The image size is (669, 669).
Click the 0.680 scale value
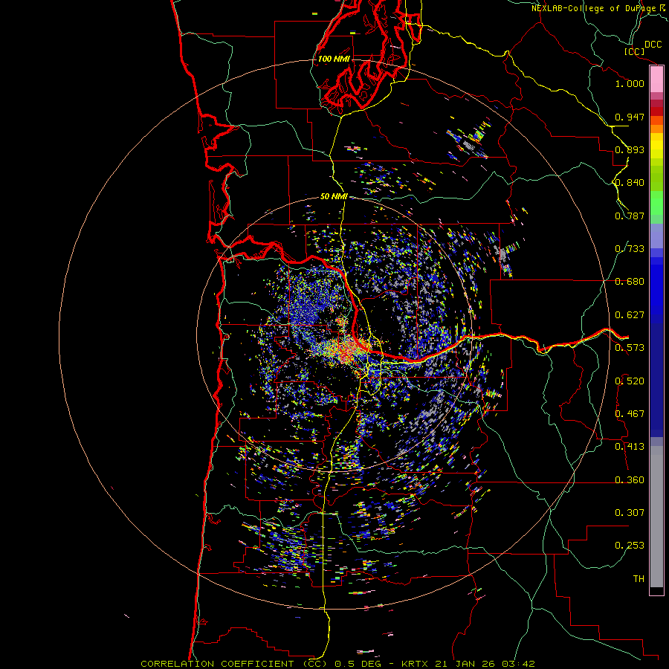point(630,282)
